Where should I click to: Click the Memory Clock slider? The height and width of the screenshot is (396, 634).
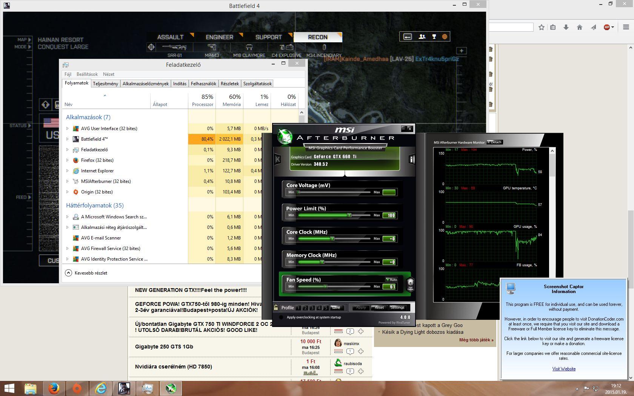click(334, 262)
